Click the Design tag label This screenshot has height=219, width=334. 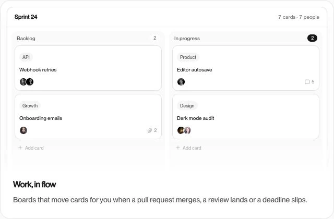point(187,106)
